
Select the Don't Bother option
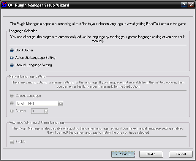(12, 50)
